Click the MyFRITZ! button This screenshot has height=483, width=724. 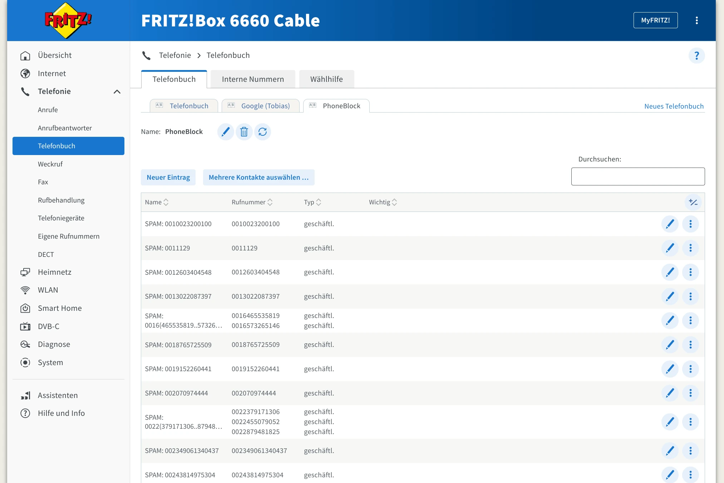pyautogui.click(x=655, y=20)
